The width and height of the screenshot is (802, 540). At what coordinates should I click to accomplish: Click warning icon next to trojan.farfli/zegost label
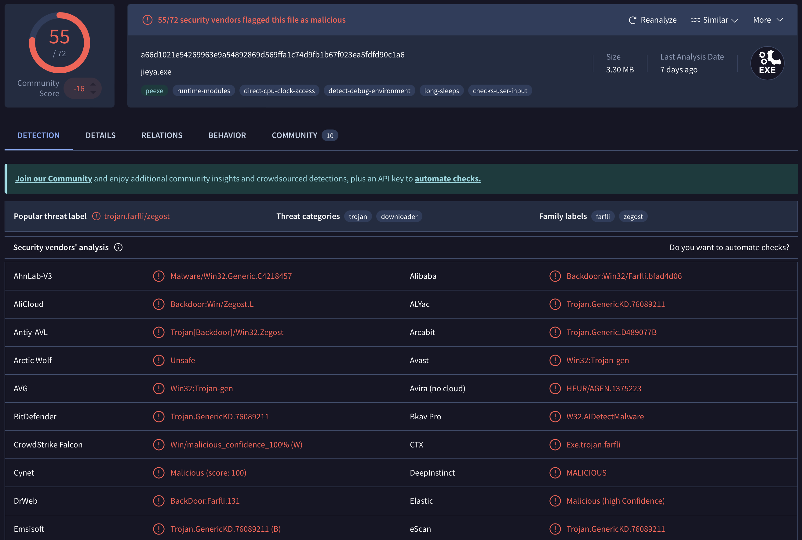(97, 216)
